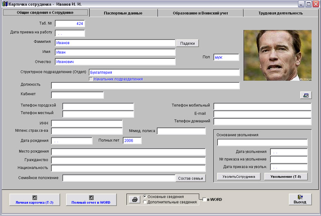Switch to Паспортные данные tab
This screenshot has width=321, height=216.
pyautogui.click(x=123, y=13)
